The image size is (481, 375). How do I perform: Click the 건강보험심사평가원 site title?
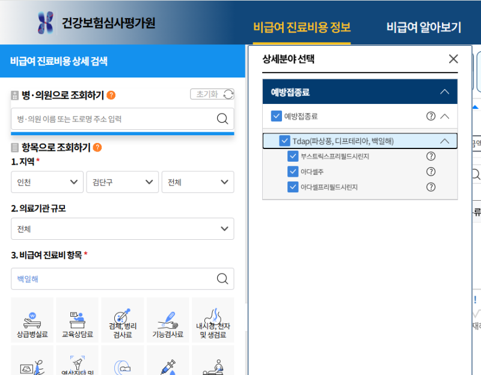point(109,23)
